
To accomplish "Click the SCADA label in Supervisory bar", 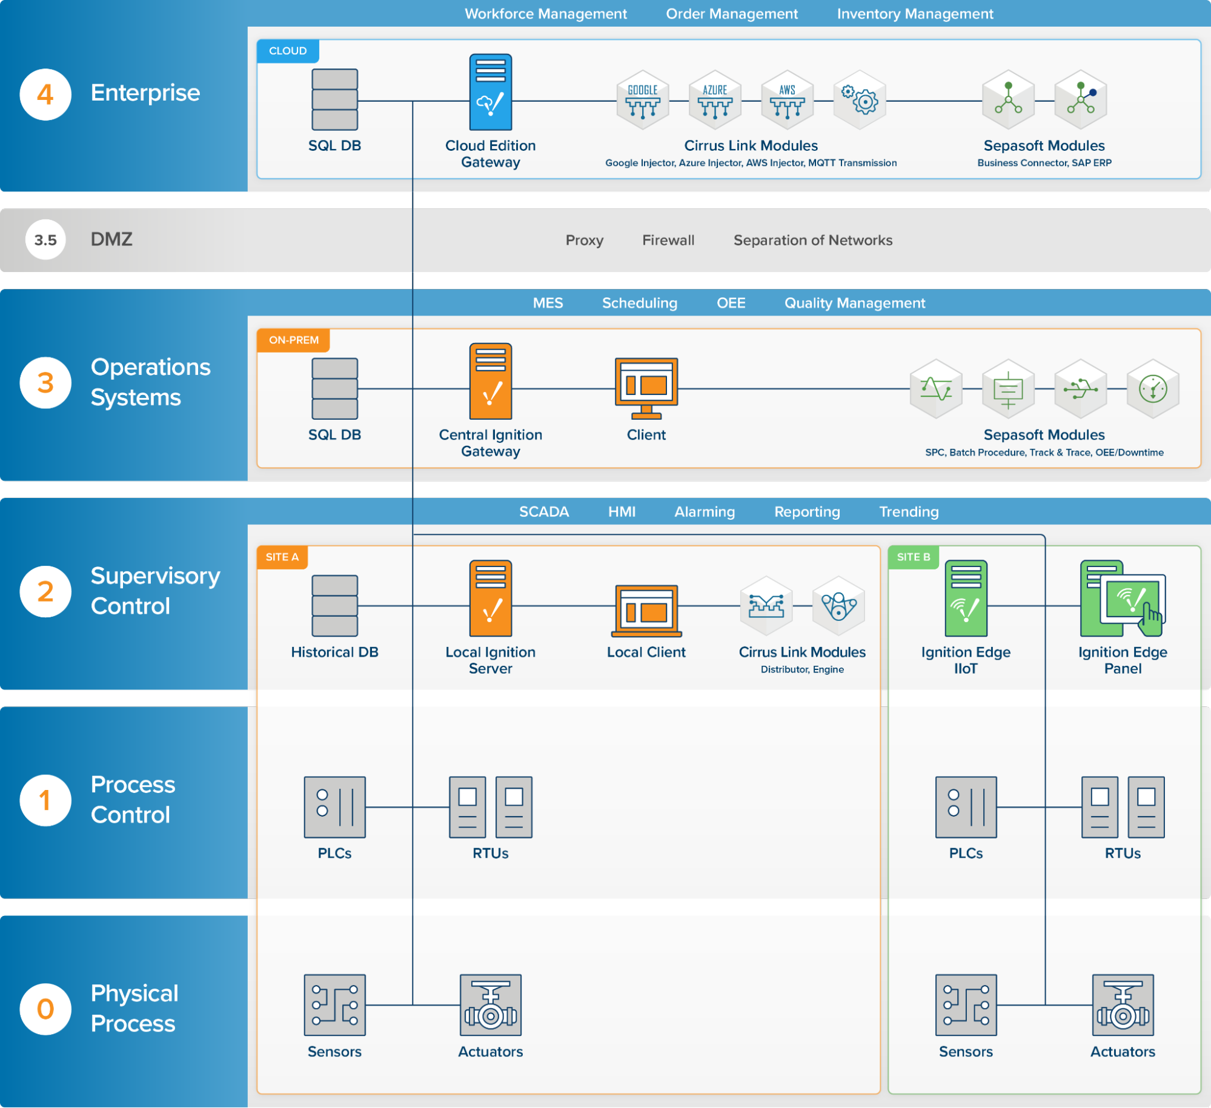I will click(x=543, y=512).
